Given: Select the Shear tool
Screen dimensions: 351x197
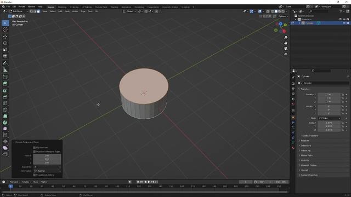Looking at the screenshot, I should [5, 148].
